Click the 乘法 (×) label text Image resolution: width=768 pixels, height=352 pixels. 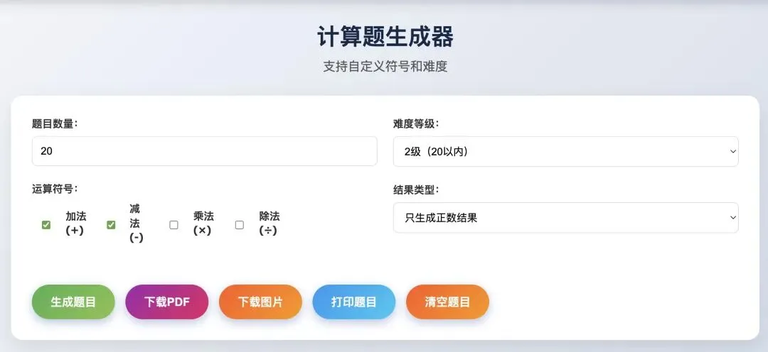click(203, 223)
